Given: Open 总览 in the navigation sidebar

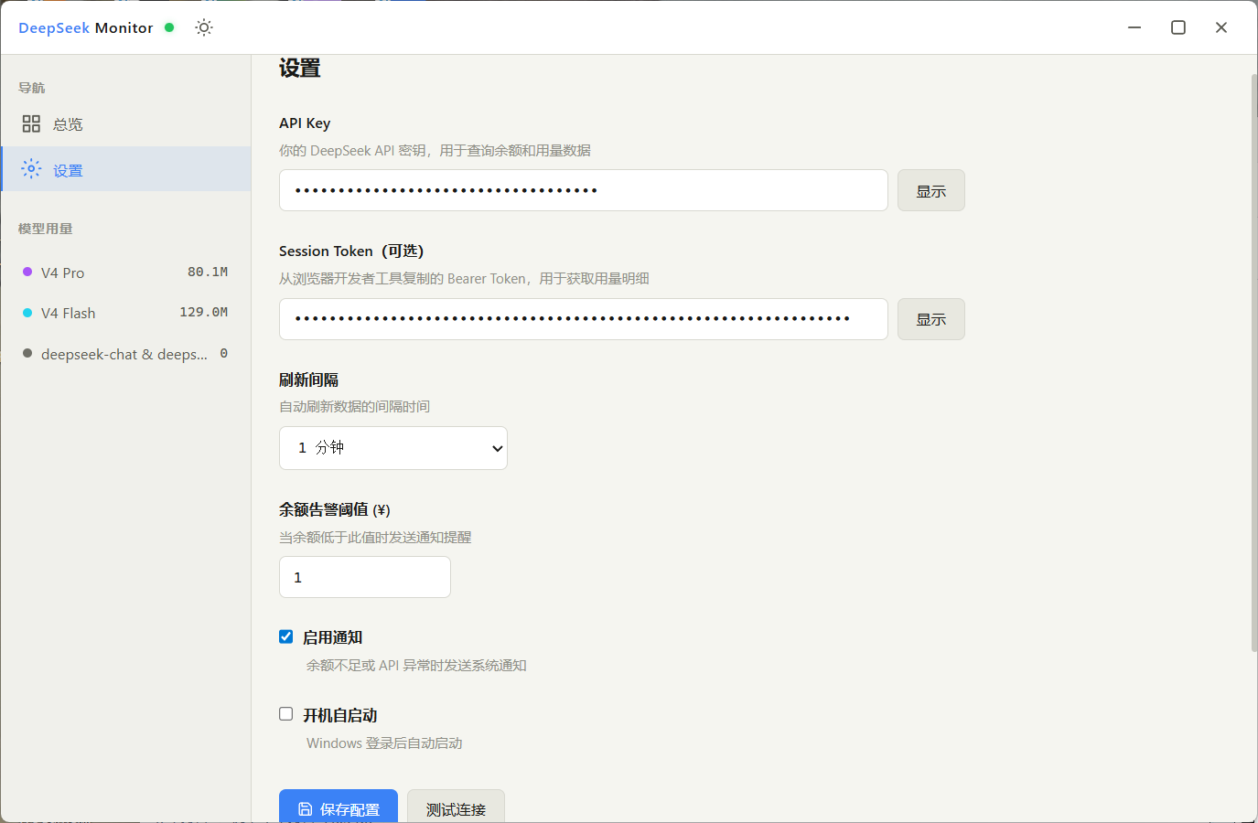Looking at the screenshot, I should tap(126, 123).
